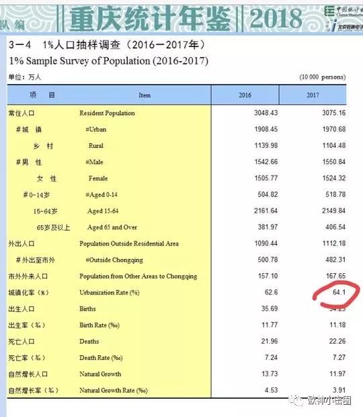Click the #Aged 0-14 row label
This screenshot has height=417, width=363.
coord(102,195)
